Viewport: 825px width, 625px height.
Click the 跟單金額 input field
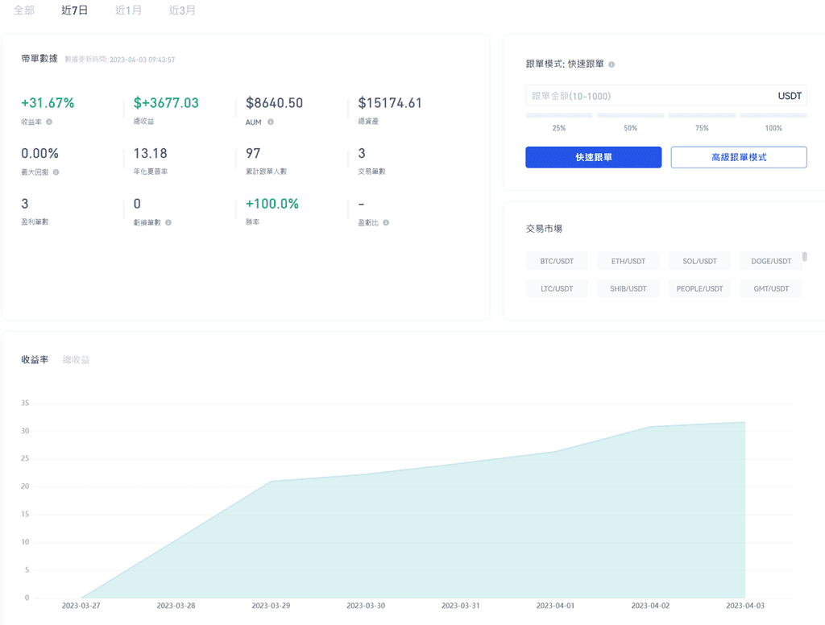(645, 96)
